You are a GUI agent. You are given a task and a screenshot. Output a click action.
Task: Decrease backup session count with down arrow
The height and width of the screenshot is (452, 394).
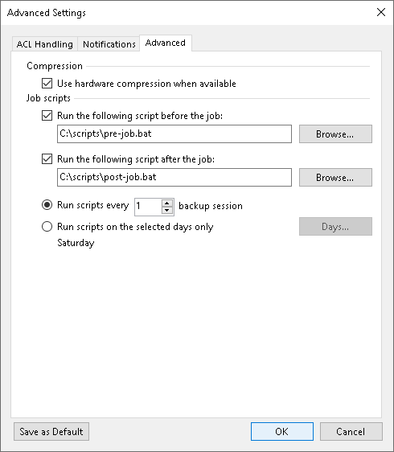[x=167, y=211]
